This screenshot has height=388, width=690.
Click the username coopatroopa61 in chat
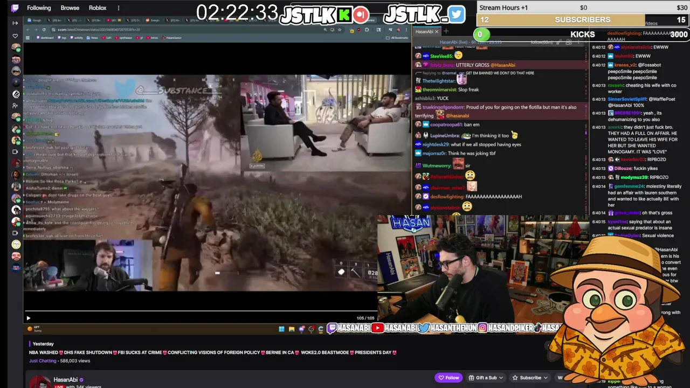coord(446,124)
